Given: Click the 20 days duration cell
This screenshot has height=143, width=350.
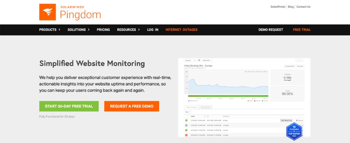Looking at the screenshot, I should click(225, 120).
